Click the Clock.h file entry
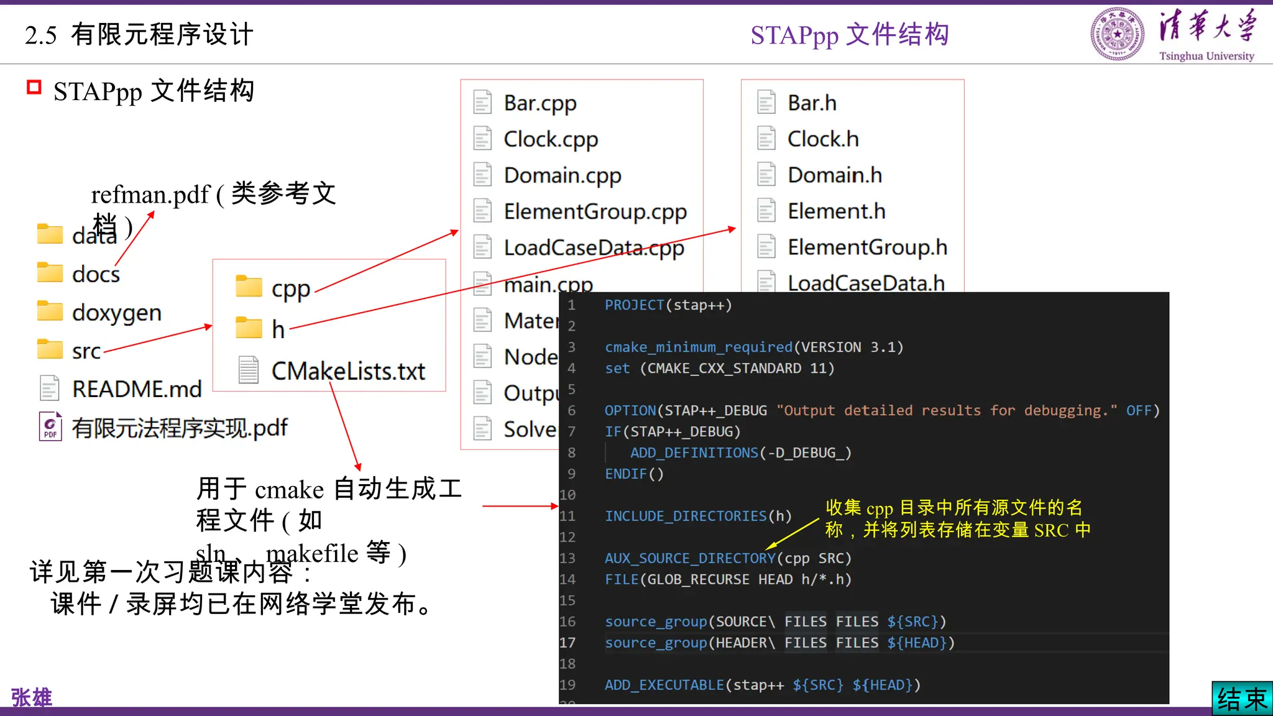This screenshot has width=1273, height=716. click(822, 139)
